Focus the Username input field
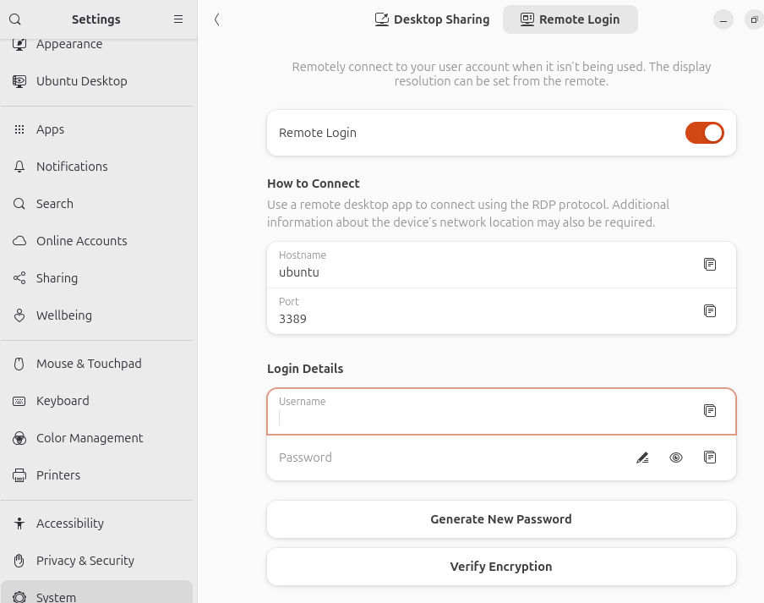 482,417
